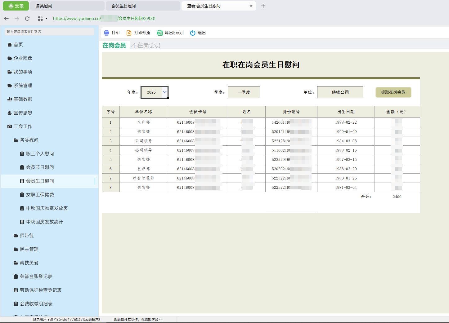Click the 云表 logo button

pyautogui.click(x=16, y=6)
